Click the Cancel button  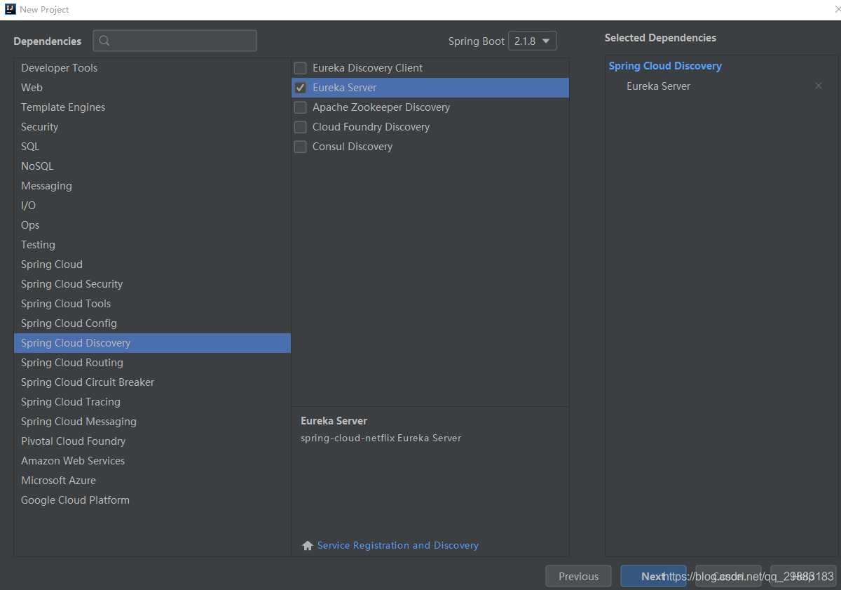[728, 576]
